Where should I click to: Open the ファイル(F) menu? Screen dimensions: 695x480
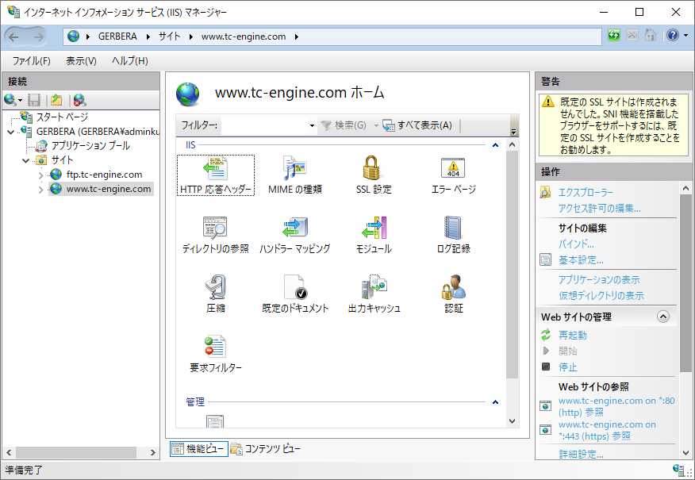click(x=32, y=61)
